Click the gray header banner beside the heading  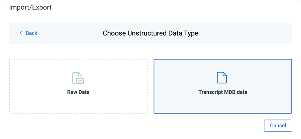(246, 33)
